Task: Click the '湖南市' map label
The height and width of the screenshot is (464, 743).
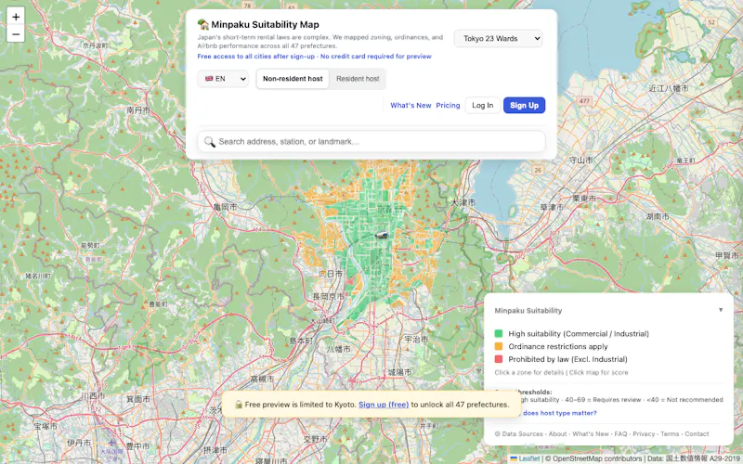Action: [658, 216]
